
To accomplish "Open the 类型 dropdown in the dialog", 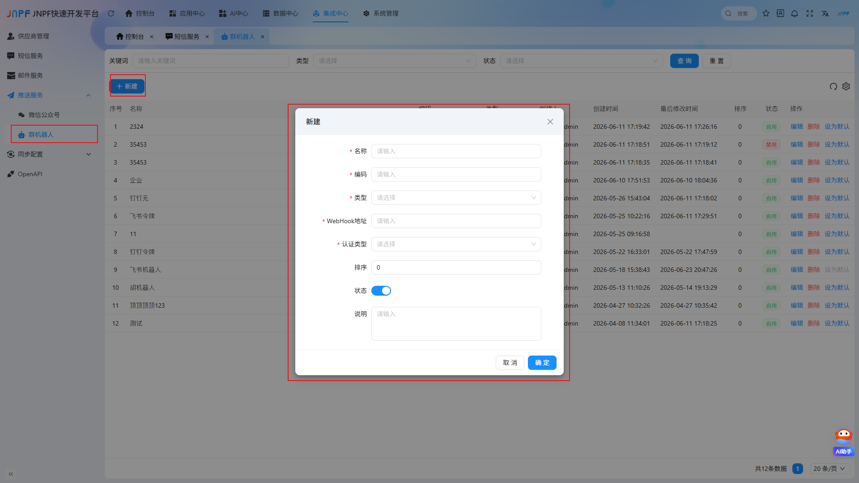I will coord(456,198).
